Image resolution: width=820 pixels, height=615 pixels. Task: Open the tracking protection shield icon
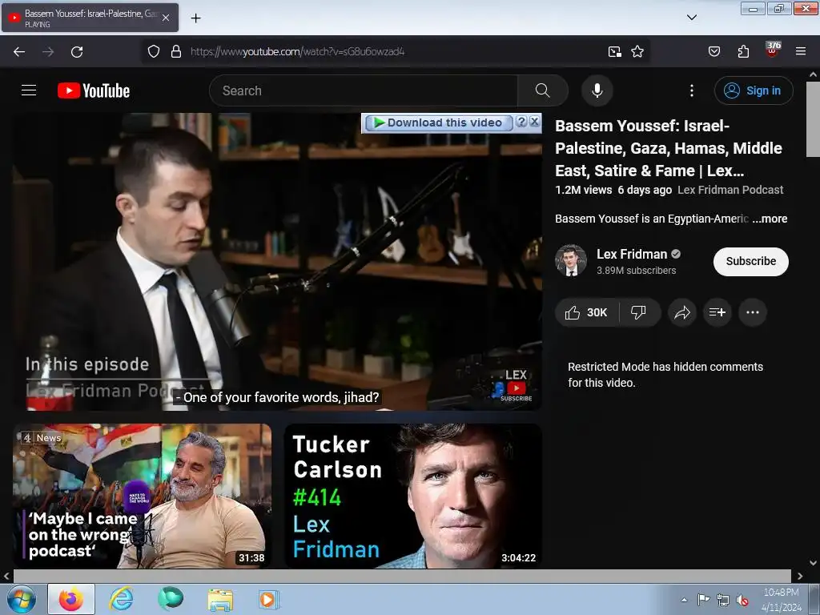(x=153, y=51)
